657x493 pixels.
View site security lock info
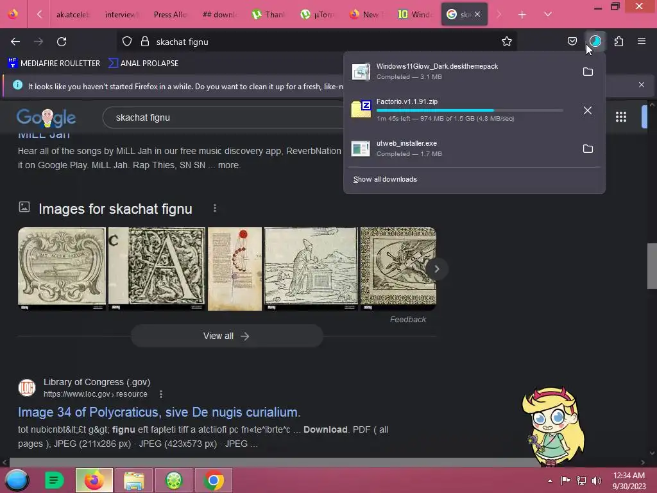145,42
